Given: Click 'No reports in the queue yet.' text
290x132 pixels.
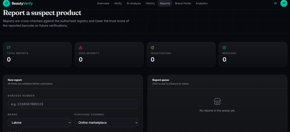Looking at the screenshot, I should 217,110.
